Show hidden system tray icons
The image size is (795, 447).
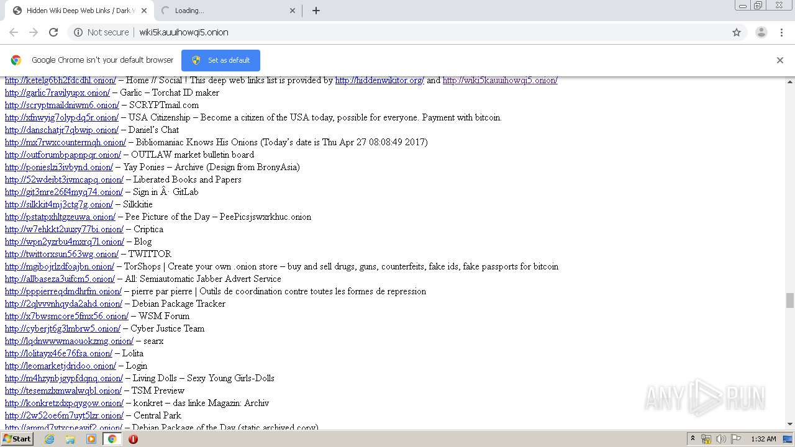tap(693, 439)
